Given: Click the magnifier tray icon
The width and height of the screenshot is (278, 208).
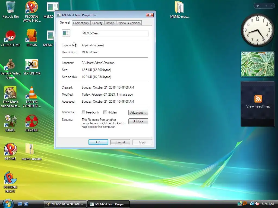Looking at the screenshot, I should [x=245, y=204].
